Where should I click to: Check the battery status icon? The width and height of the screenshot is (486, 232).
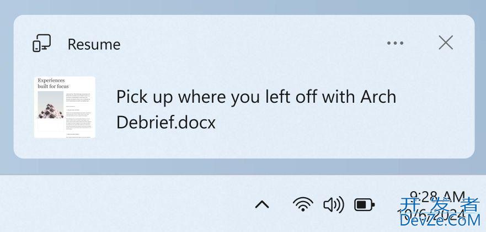[364, 205]
